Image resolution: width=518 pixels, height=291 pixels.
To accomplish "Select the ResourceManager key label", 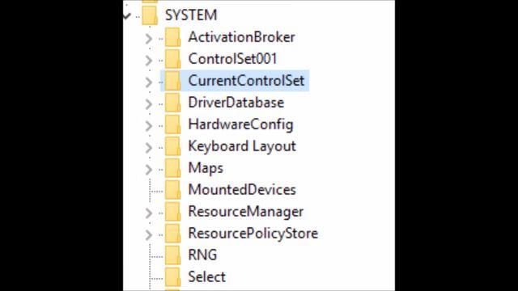I will click(246, 212).
